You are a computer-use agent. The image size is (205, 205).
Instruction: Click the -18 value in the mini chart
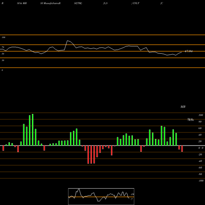tap(132, 194)
